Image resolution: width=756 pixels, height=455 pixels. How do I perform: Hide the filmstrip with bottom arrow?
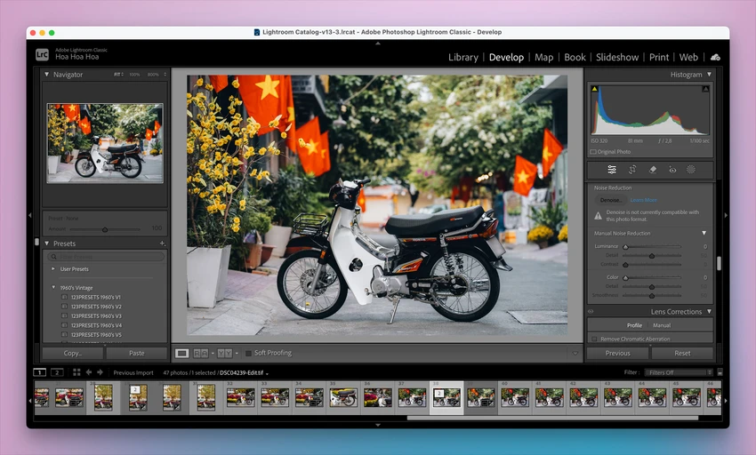click(378, 425)
